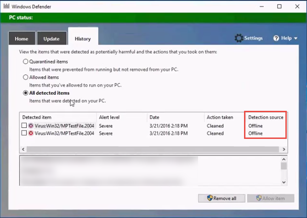Click the Settings gear icon
The width and height of the screenshot is (307, 218).
pyautogui.click(x=239, y=38)
